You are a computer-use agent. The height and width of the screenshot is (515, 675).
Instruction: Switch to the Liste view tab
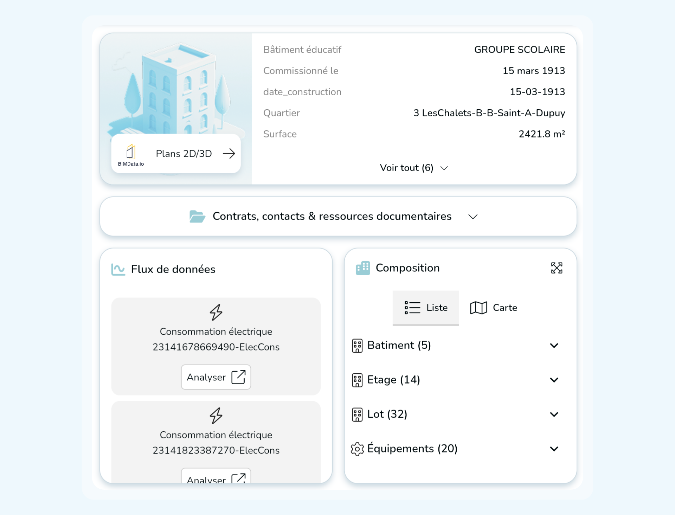[426, 308]
